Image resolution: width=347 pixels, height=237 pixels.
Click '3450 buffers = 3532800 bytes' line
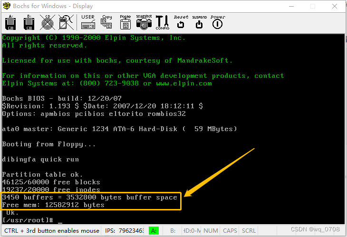(x=90, y=197)
